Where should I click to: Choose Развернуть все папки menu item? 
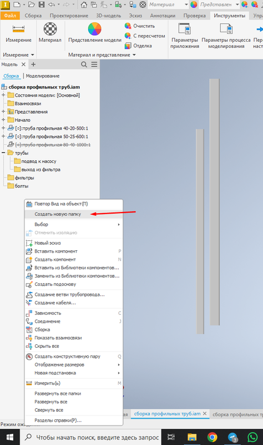pyautogui.click(x=74, y=394)
